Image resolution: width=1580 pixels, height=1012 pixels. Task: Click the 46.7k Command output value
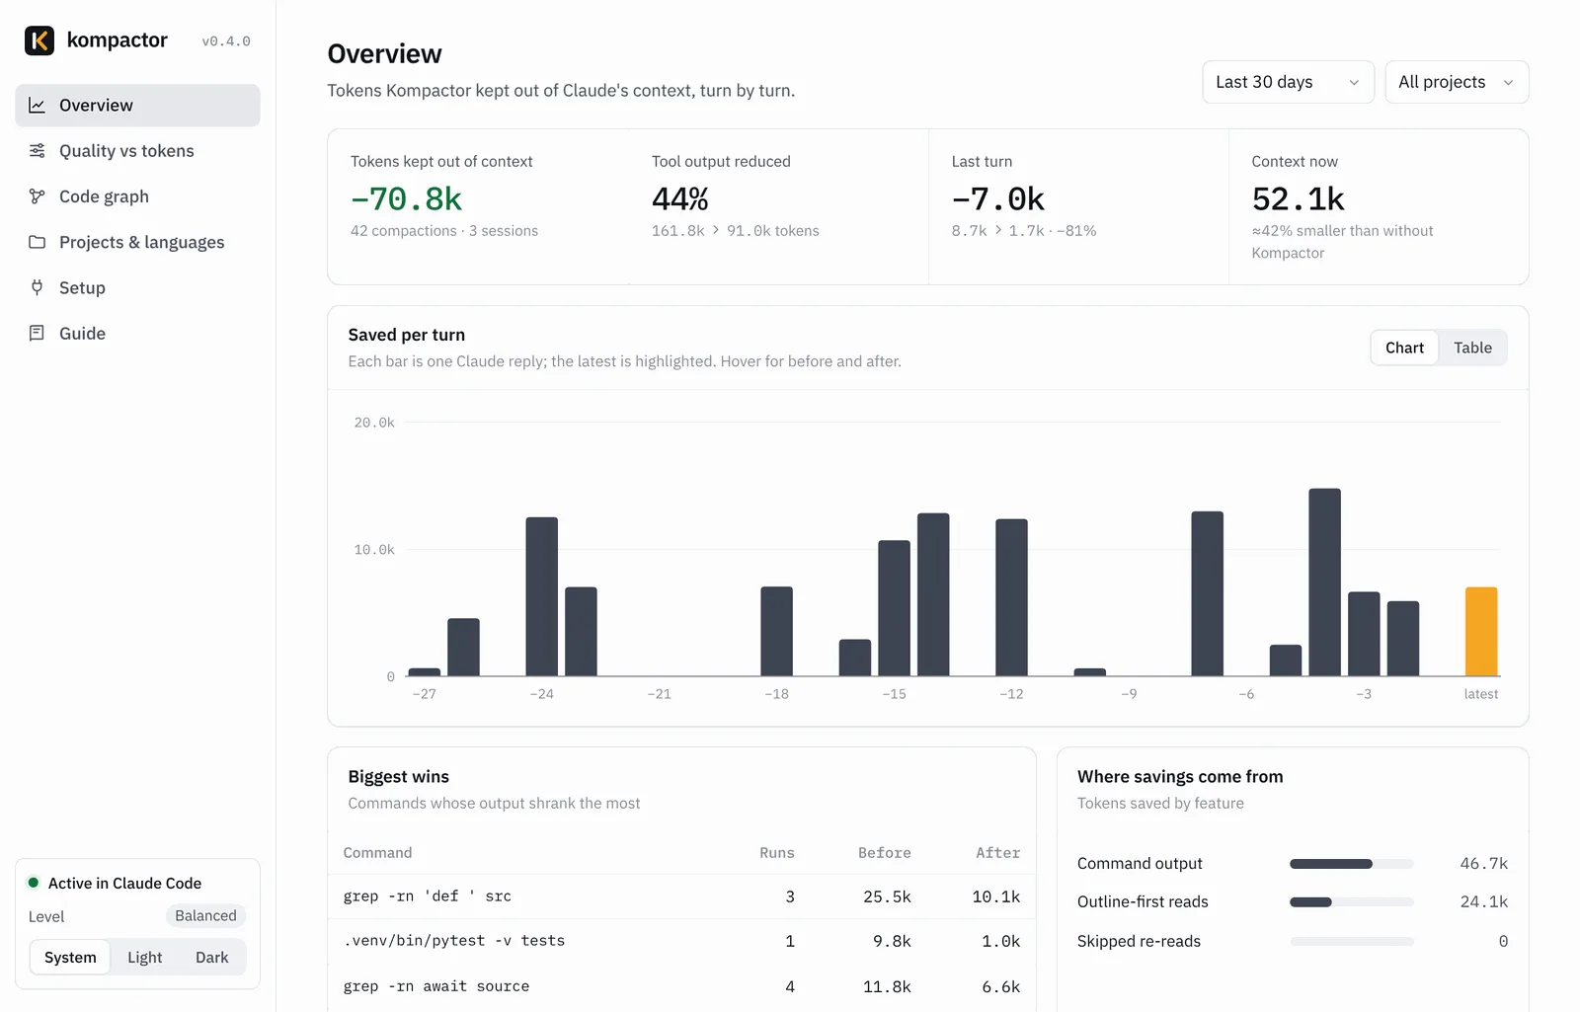1483,864
